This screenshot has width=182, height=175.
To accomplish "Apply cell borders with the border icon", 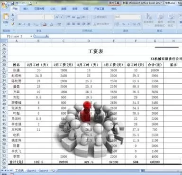I will (37, 24).
